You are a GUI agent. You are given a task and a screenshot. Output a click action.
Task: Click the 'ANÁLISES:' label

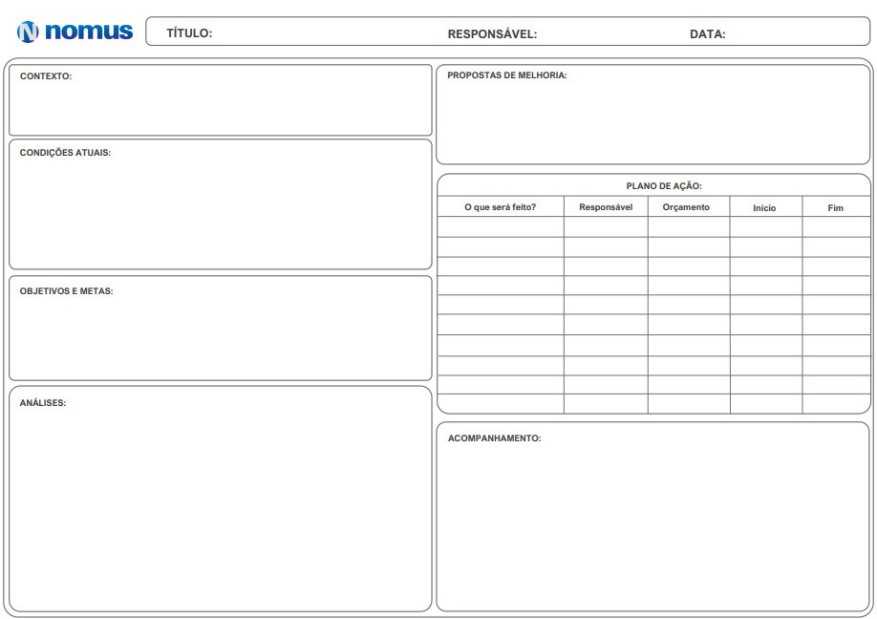pos(43,402)
